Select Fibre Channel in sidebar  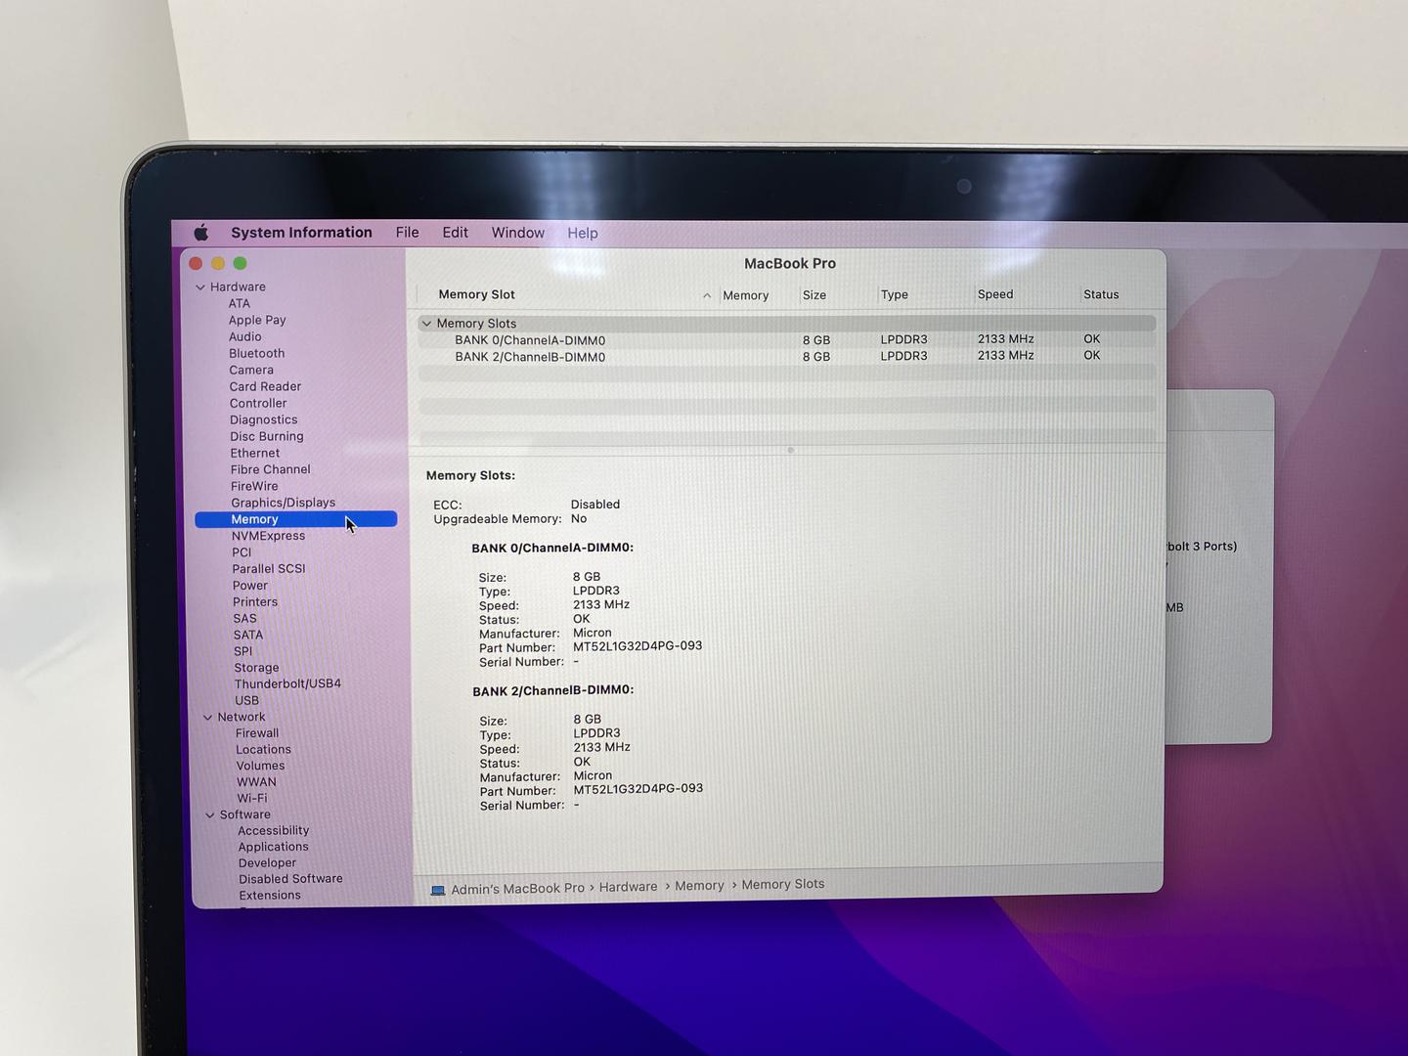coord(271,470)
